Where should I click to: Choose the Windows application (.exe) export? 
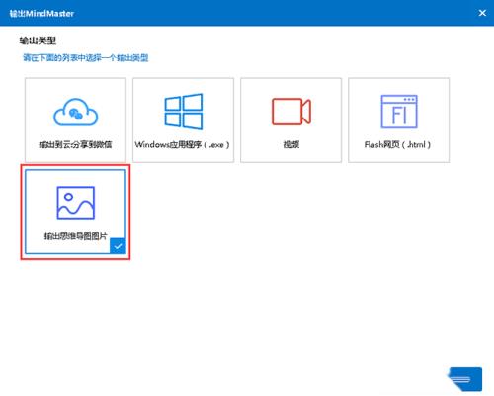click(x=183, y=119)
